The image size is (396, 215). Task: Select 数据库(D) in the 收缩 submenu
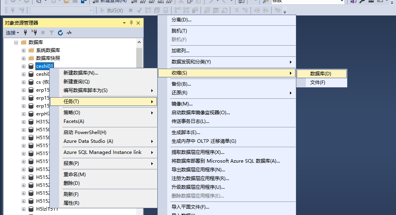(x=321, y=73)
